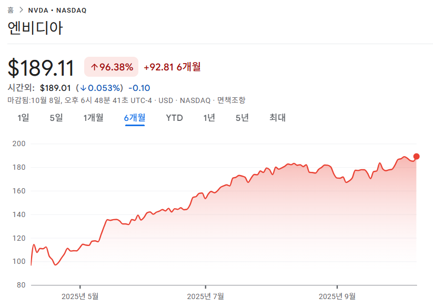Show the 1개월 chart view
The height and width of the screenshot is (308, 433).
point(93,118)
